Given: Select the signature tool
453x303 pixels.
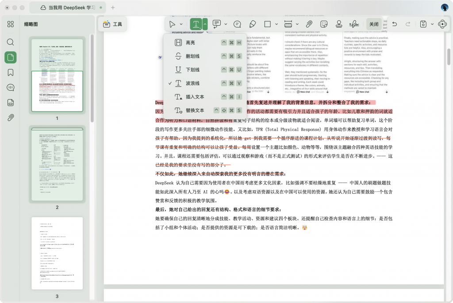Looking at the screenshot, I should click(x=354, y=24).
